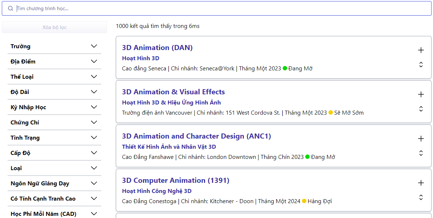Click plus icon on 3D Computer Animation (1391) card
The image size is (433, 218).
(421, 183)
